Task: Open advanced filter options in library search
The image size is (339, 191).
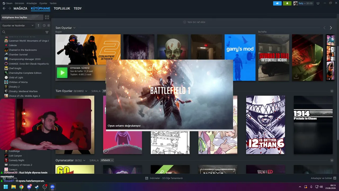Action: pyautogui.click(x=47, y=32)
